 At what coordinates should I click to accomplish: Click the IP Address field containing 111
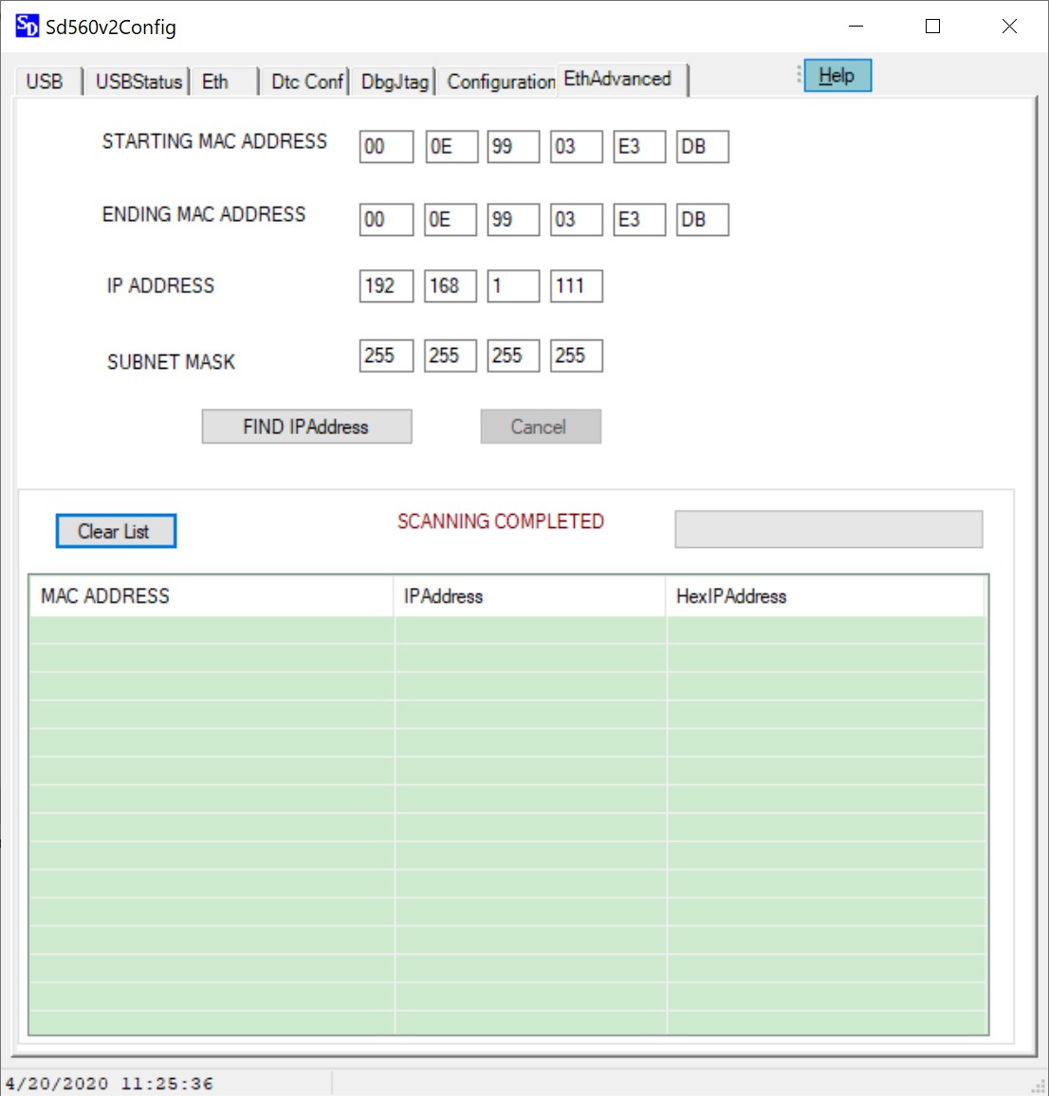point(576,285)
